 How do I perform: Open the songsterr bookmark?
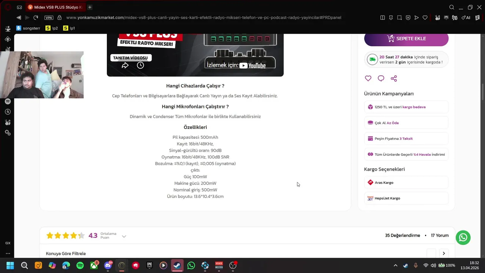[x=28, y=28]
